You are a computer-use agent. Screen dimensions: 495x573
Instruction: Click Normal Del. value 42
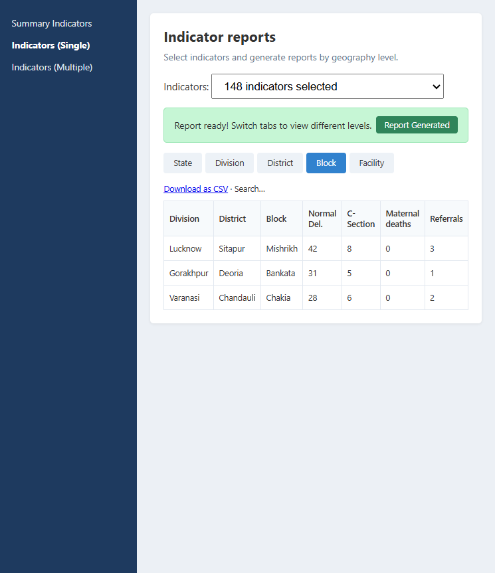pyautogui.click(x=322, y=248)
